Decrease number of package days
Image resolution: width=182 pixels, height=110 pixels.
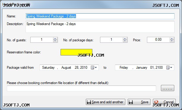[x=125, y=41]
